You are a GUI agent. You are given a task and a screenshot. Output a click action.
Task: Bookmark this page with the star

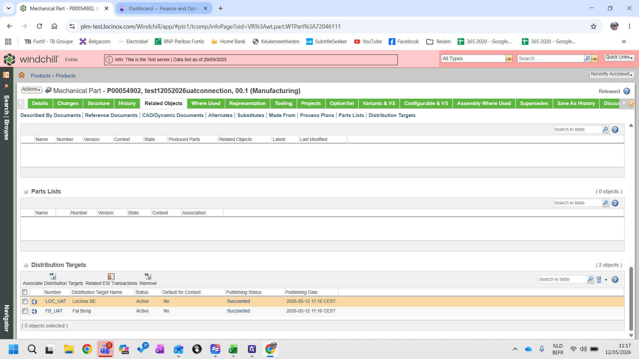593,26
